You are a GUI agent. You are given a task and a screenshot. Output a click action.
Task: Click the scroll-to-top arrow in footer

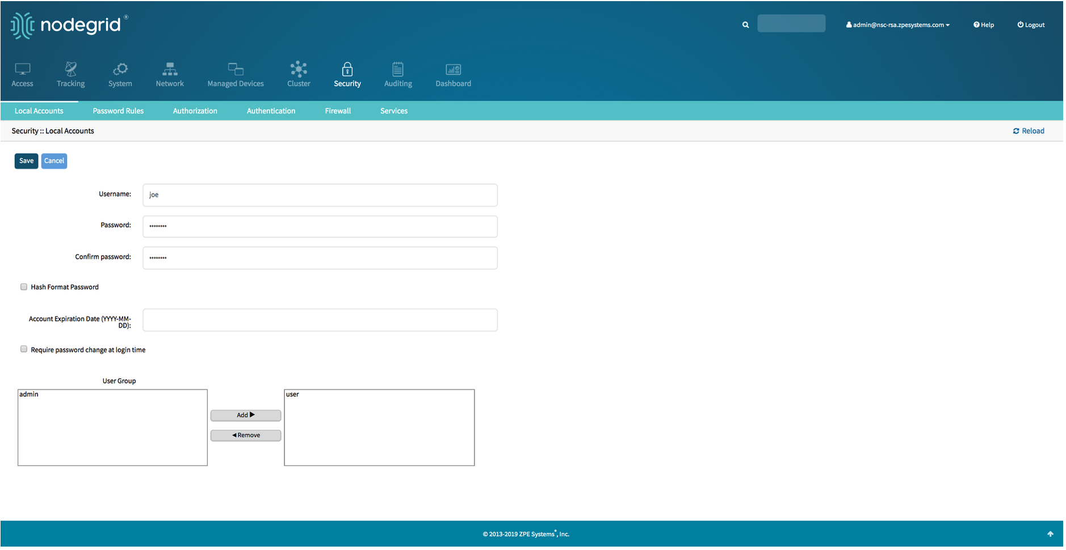(1050, 534)
